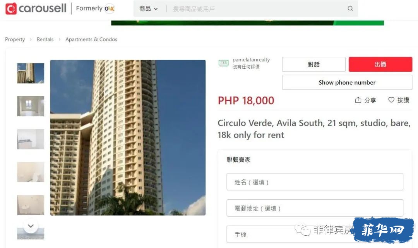Focus the 電郵地址 email input field

(315, 208)
